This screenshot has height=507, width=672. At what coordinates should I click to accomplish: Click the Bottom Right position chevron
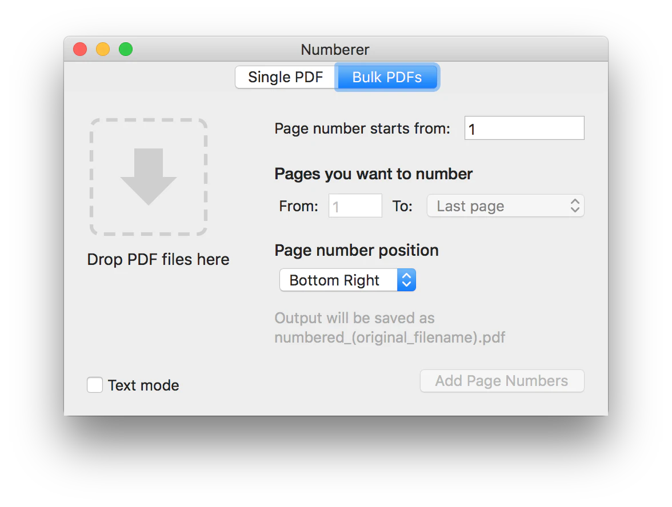click(x=406, y=280)
